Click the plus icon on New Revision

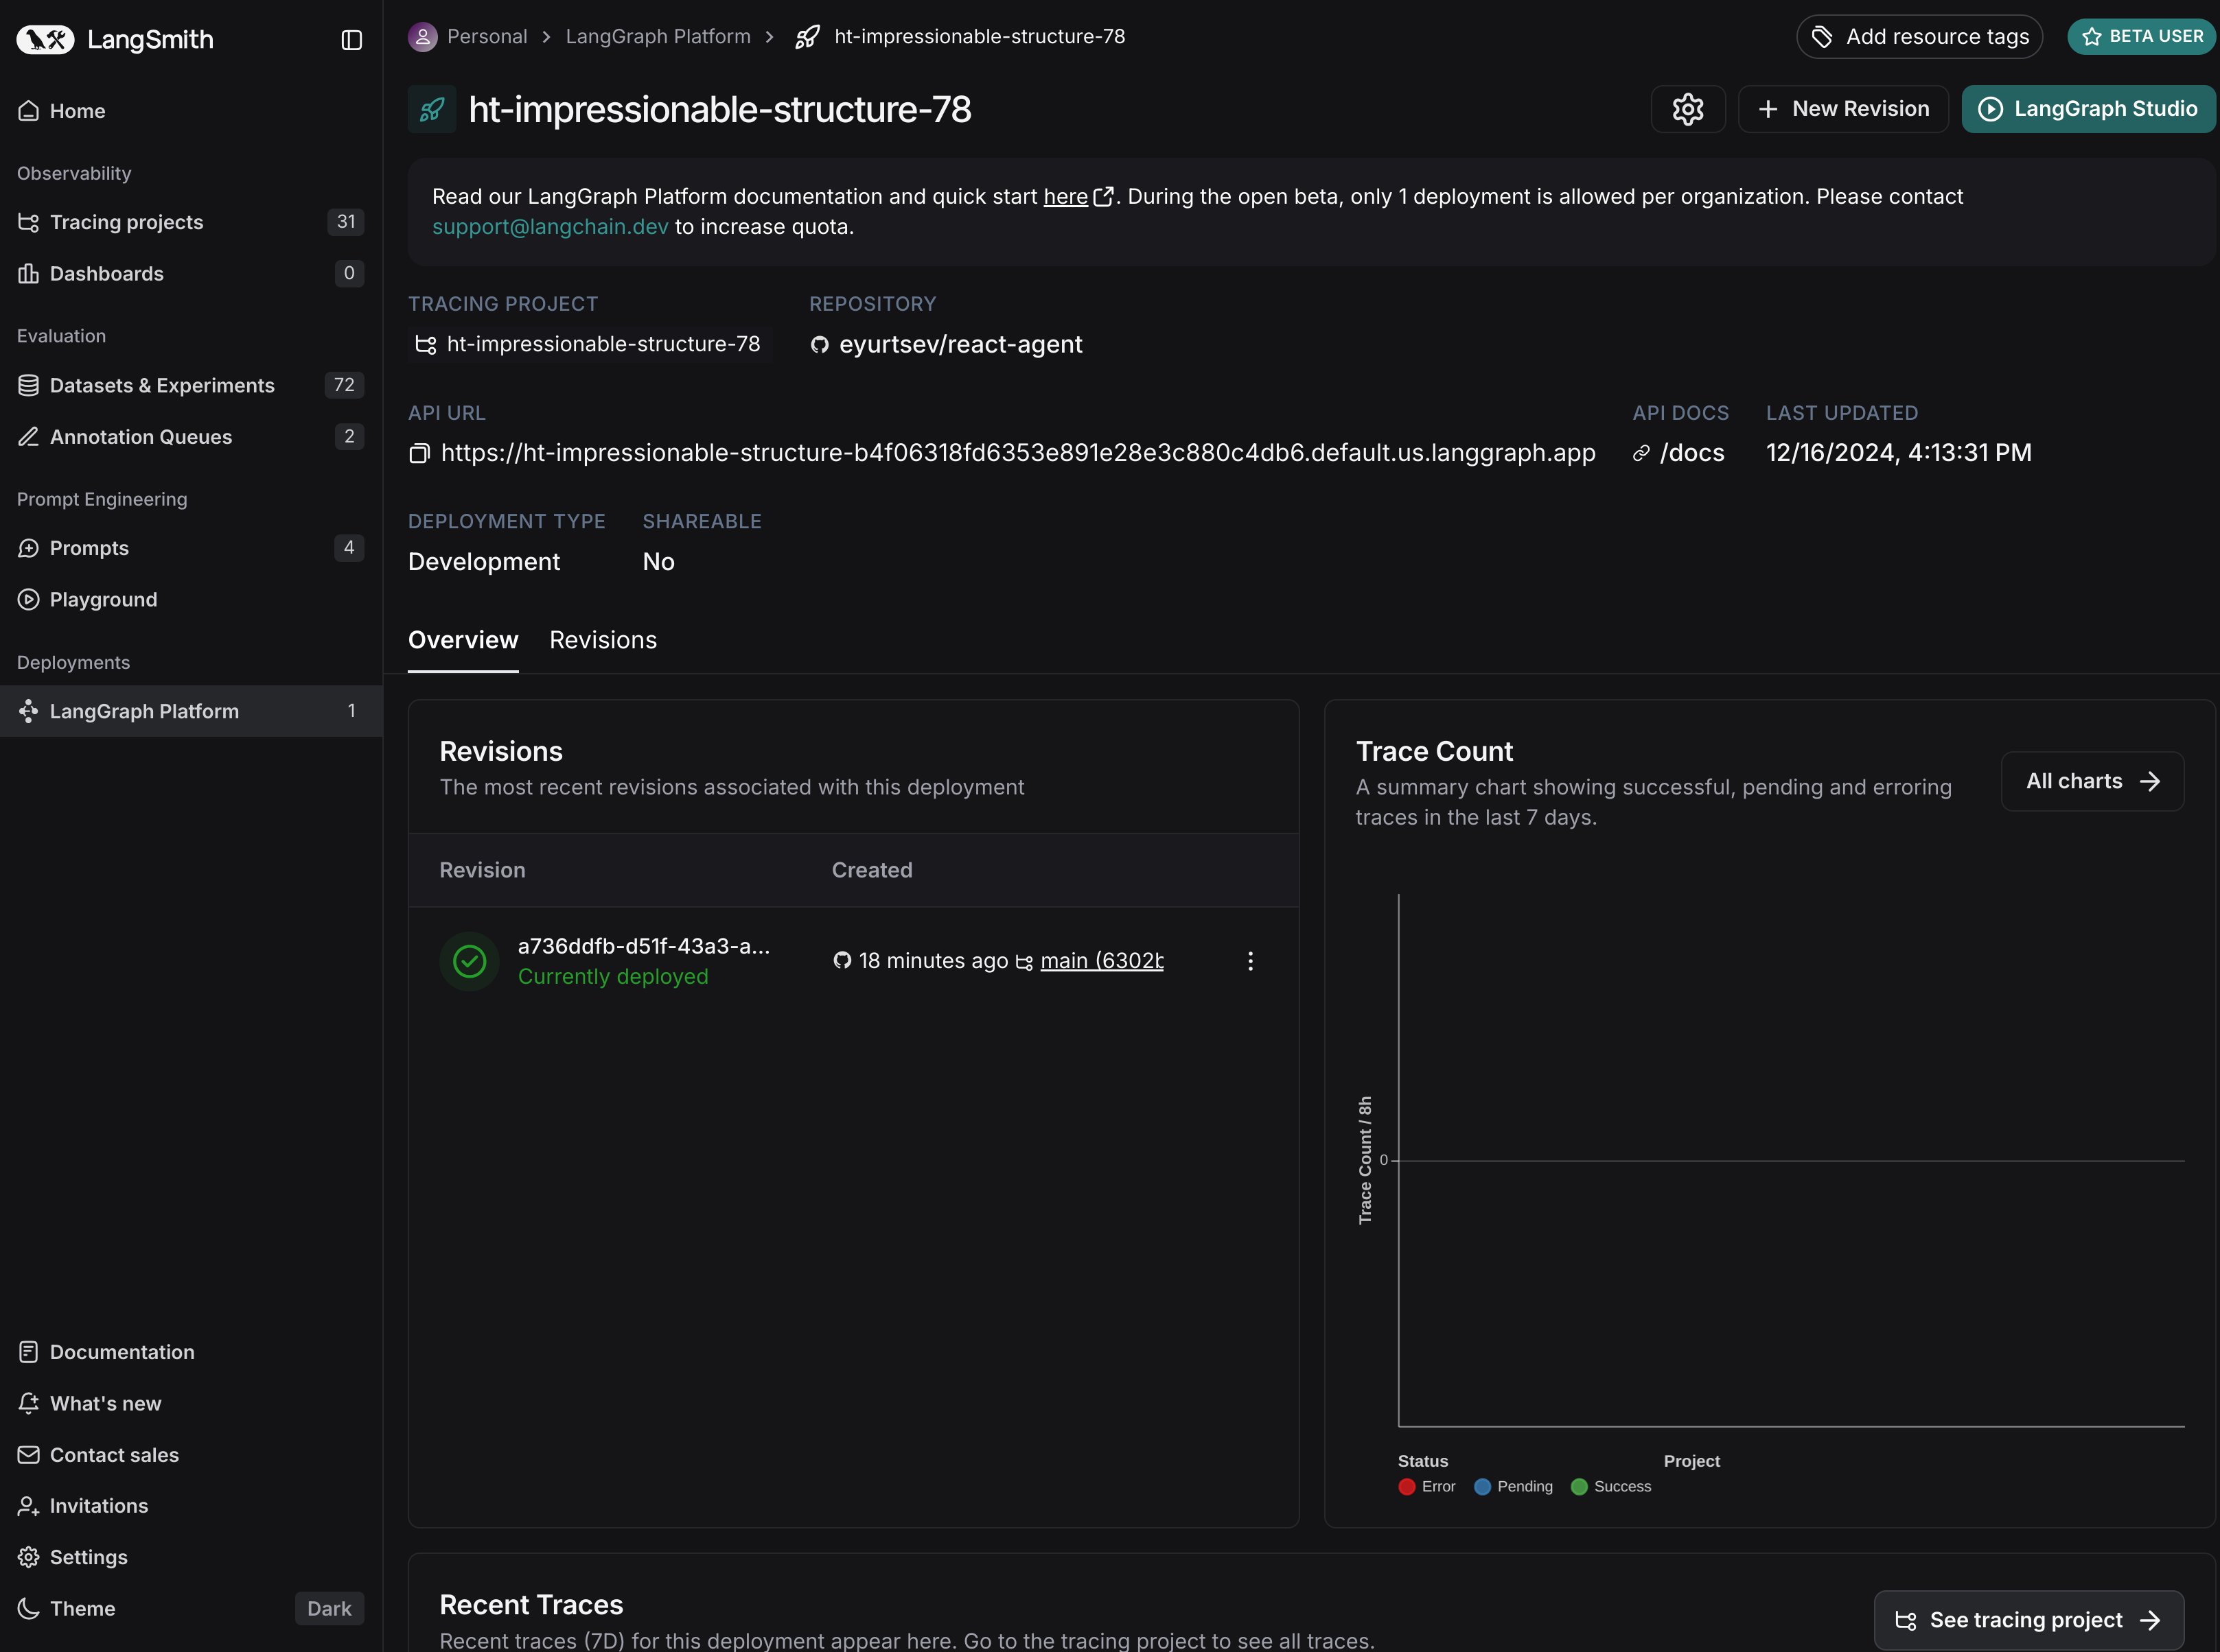[1768, 109]
